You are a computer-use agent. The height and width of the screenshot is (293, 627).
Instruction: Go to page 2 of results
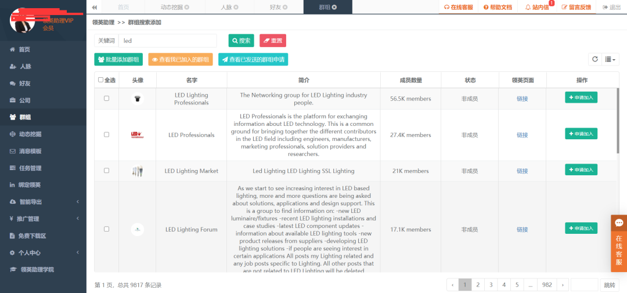coord(477,285)
